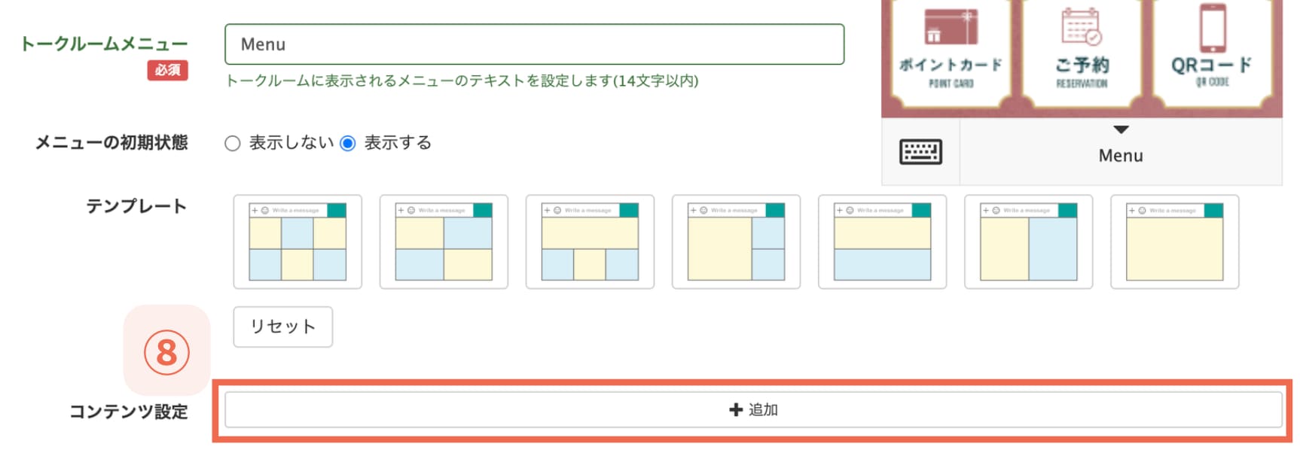Click the Menu text input field
The image size is (1300, 453).
click(x=535, y=44)
